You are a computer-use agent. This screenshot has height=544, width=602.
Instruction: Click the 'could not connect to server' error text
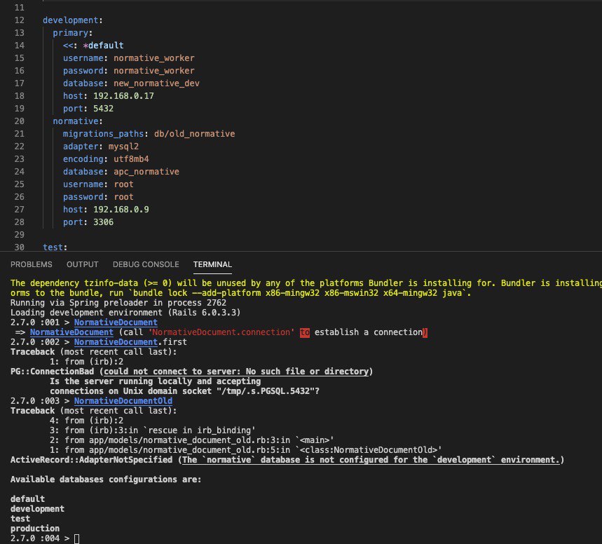pyautogui.click(x=236, y=372)
